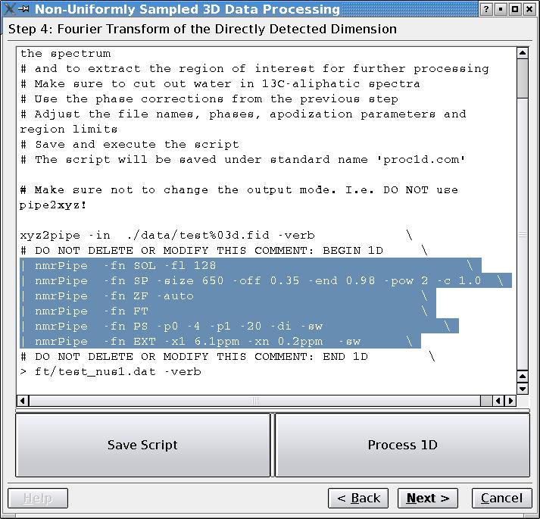Cancel the processing wizard

[x=501, y=498]
